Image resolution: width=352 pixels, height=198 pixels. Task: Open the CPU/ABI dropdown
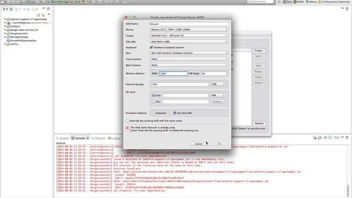(189, 42)
